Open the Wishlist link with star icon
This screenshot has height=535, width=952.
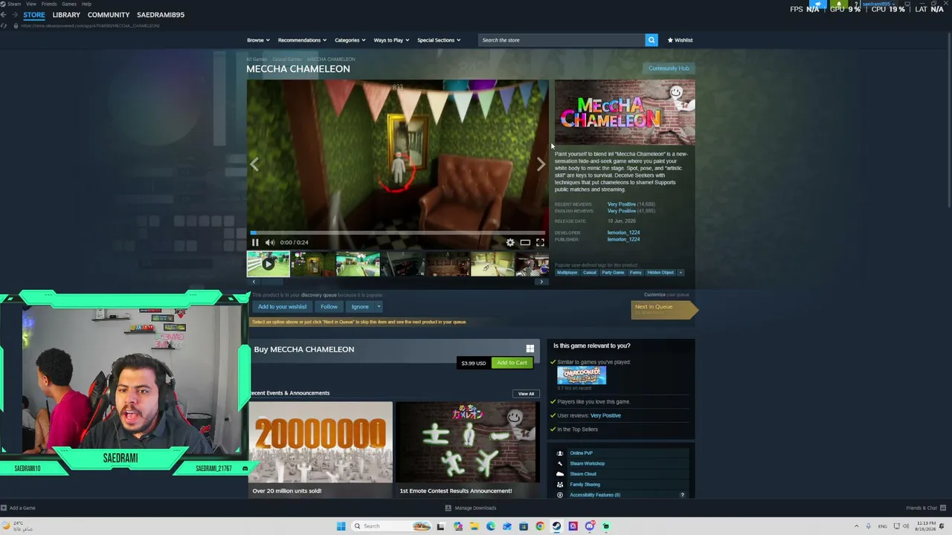680,40
